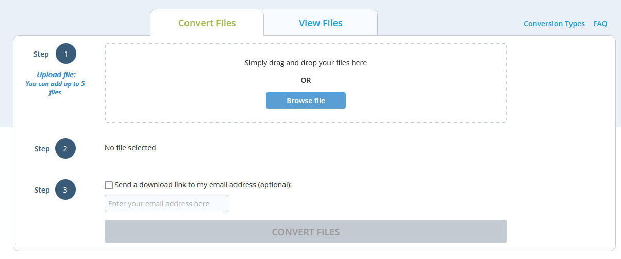Click the 'Step' label beside circle 1
Screen dimensions: 621x259
click(41, 54)
